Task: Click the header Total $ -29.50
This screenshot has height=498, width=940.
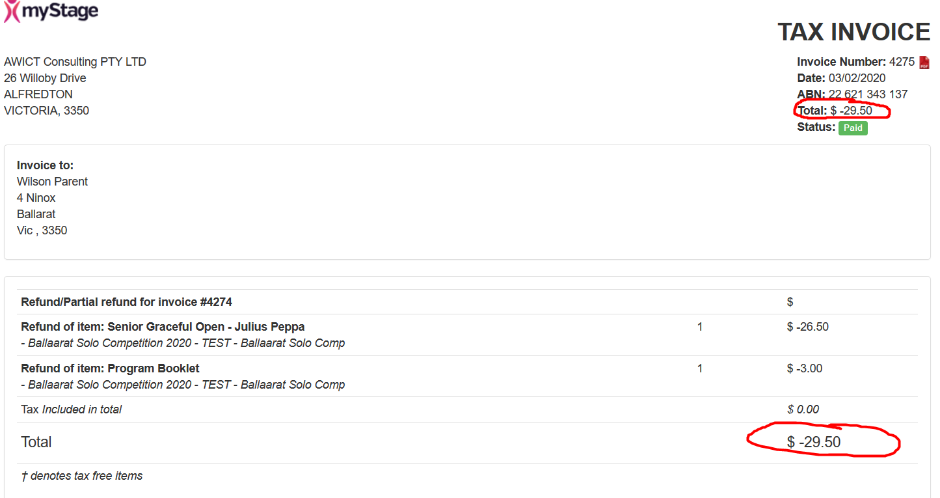Action: [835, 111]
